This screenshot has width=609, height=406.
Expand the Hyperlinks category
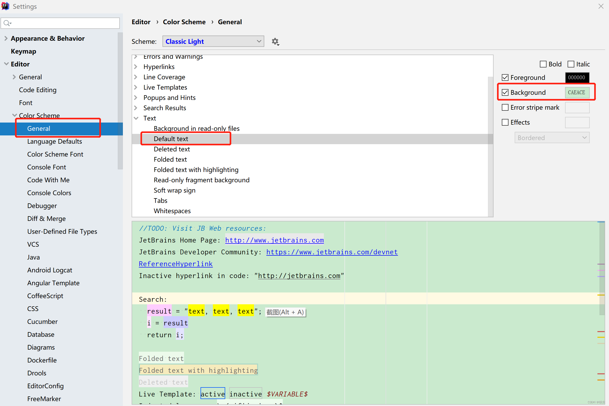point(136,67)
